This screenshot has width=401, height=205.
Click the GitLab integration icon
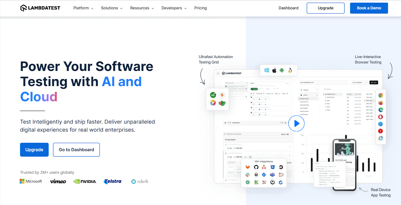click(248, 167)
